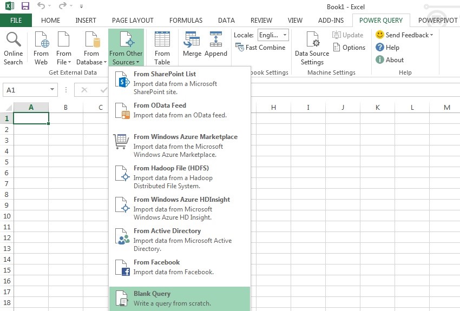
Task: Select column K header
Action: 378,107
